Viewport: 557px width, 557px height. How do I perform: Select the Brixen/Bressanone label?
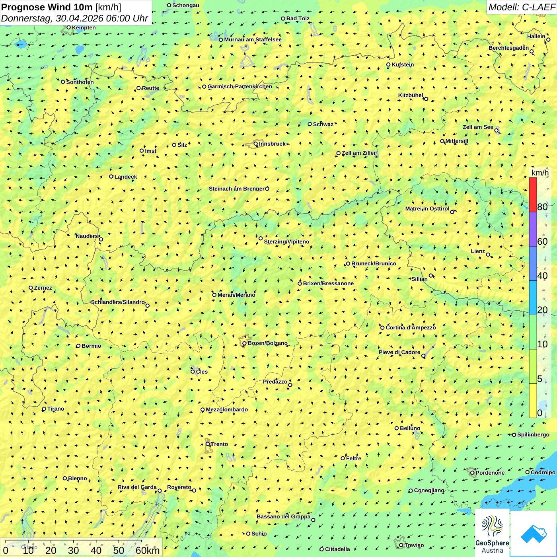point(328,284)
